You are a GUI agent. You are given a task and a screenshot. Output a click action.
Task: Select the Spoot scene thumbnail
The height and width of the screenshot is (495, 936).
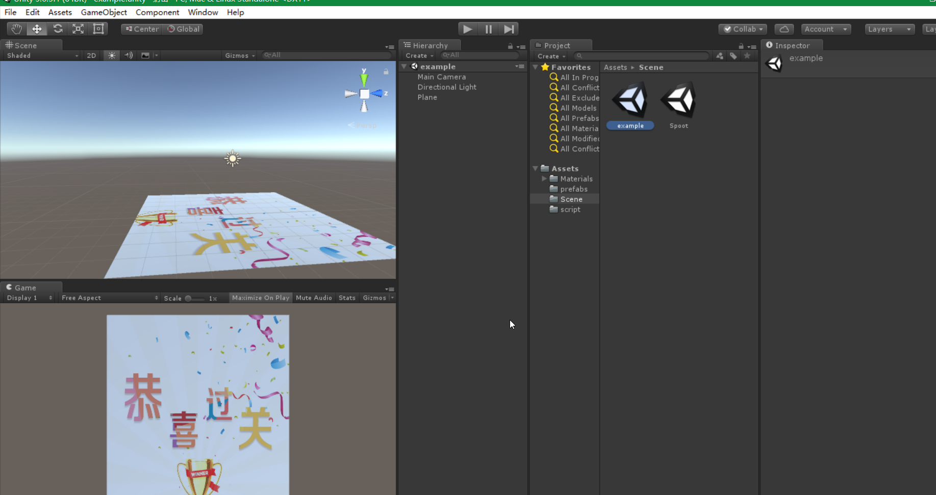click(678, 100)
